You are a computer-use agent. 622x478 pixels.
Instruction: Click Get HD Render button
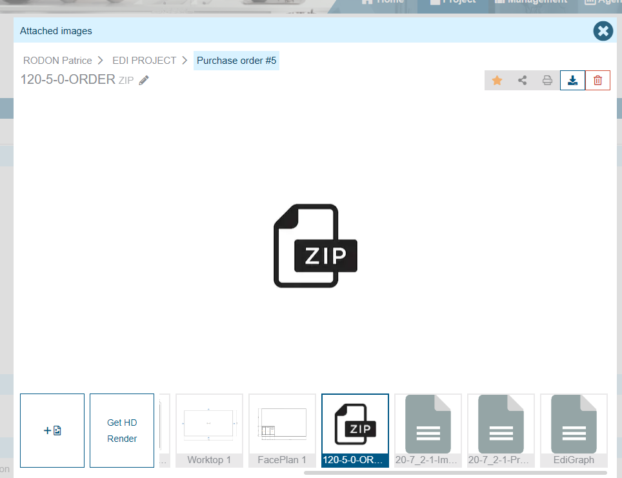point(122,430)
